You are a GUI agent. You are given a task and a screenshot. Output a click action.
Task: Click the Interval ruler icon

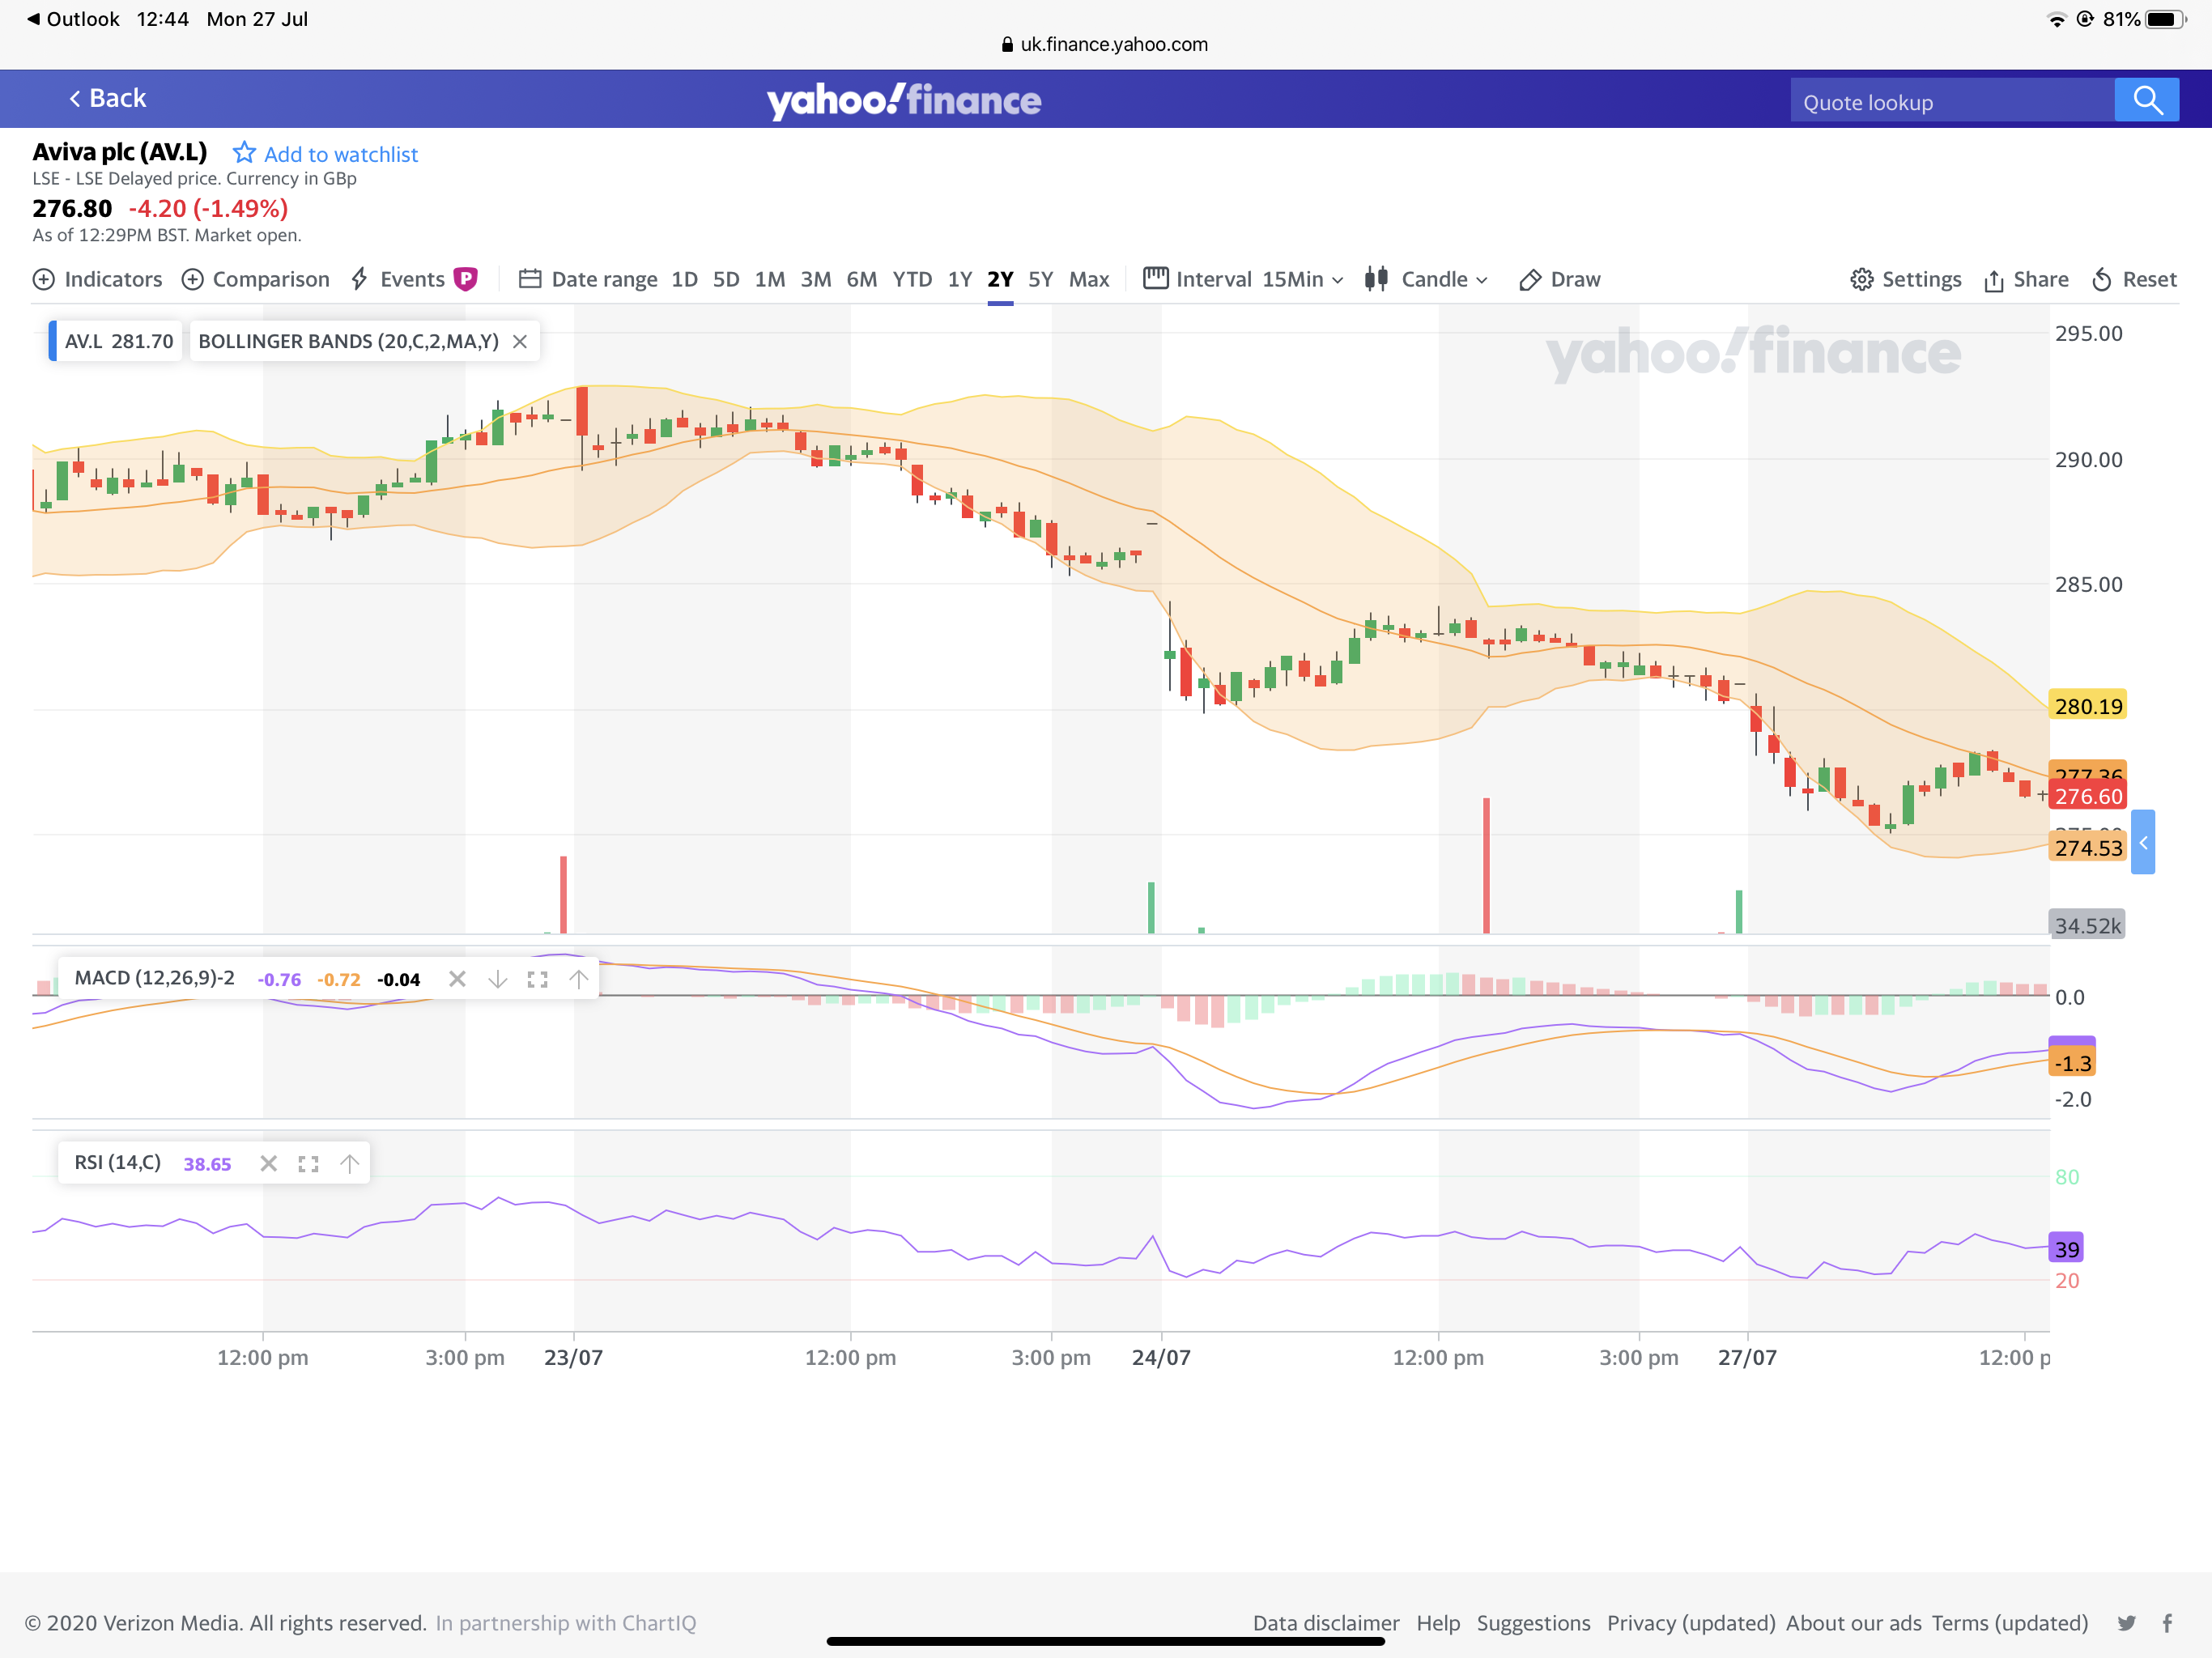1155,278
